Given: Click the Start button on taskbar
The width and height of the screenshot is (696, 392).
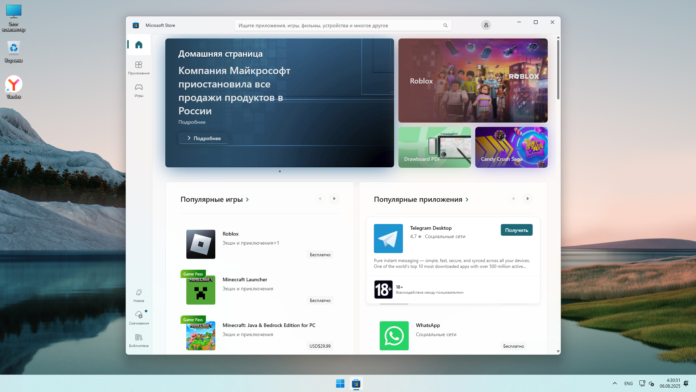Looking at the screenshot, I should point(340,383).
